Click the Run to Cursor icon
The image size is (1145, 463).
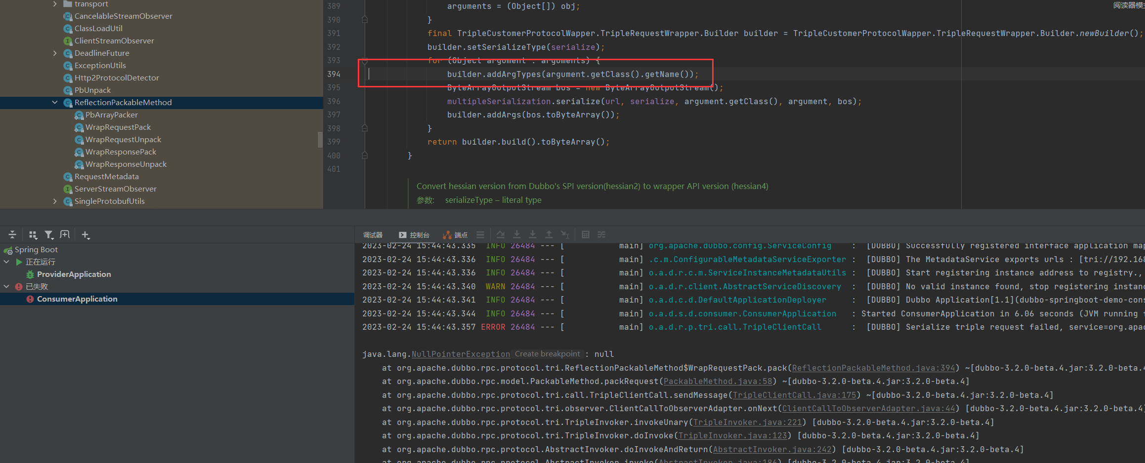(x=565, y=235)
